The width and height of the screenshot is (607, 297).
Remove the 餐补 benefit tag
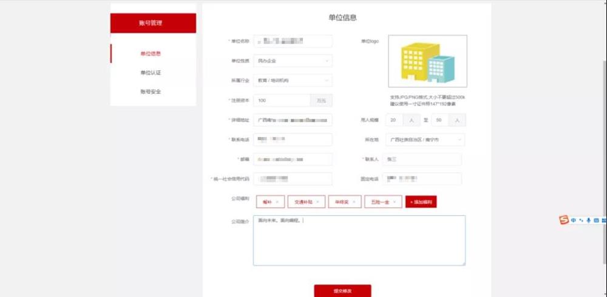[x=277, y=202]
